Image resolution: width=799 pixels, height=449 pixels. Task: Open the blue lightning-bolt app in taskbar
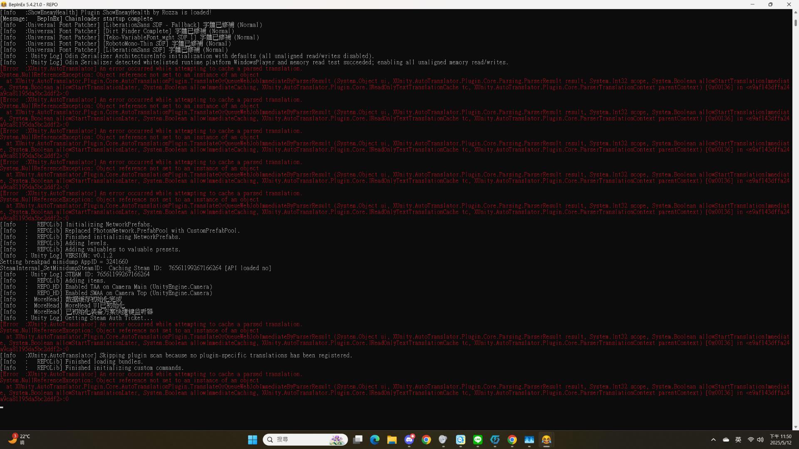tap(495, 440)
